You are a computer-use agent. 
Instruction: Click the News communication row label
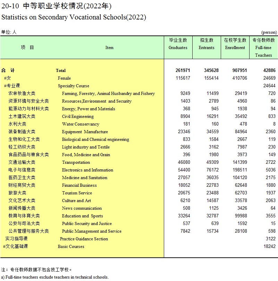(82, 208)
